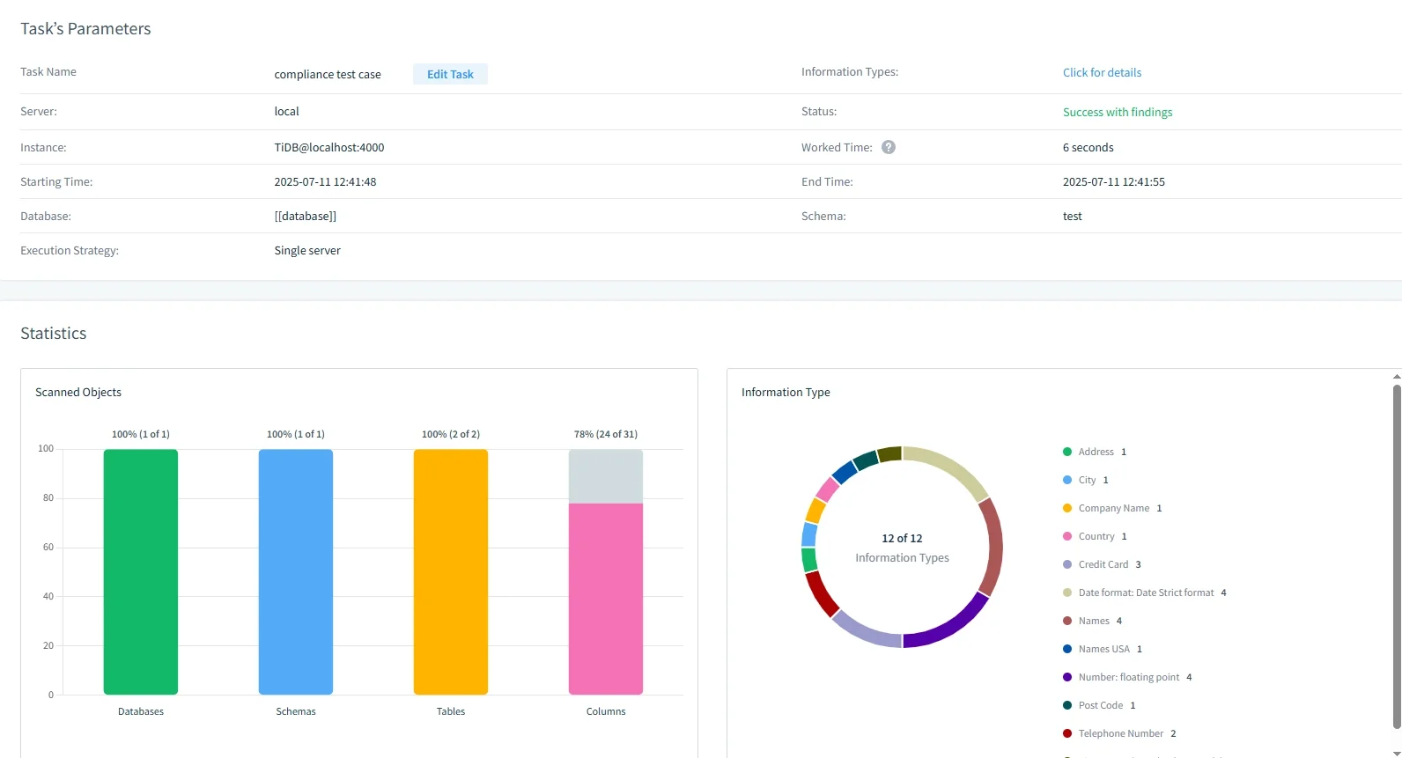The height and width of the screenshot is (758, 1402).
Task: Toggle the Names USA legend entry
Action: coord(1103,649)
